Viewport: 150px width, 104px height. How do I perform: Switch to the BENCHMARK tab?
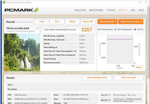pos(96,10)
